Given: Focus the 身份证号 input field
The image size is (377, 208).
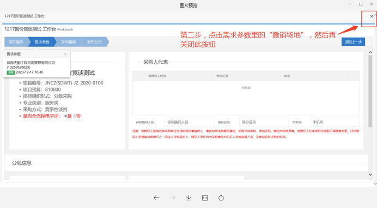Looking at the screenshot, I should point(264,123).
